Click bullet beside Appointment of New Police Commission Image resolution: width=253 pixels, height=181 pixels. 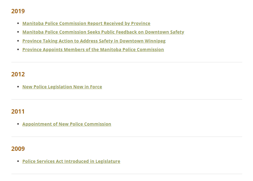[x=18, y=124]
